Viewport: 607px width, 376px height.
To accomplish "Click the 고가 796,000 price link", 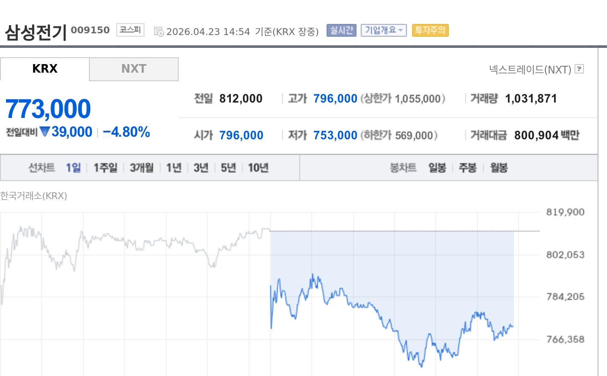I will click(335, 98).
